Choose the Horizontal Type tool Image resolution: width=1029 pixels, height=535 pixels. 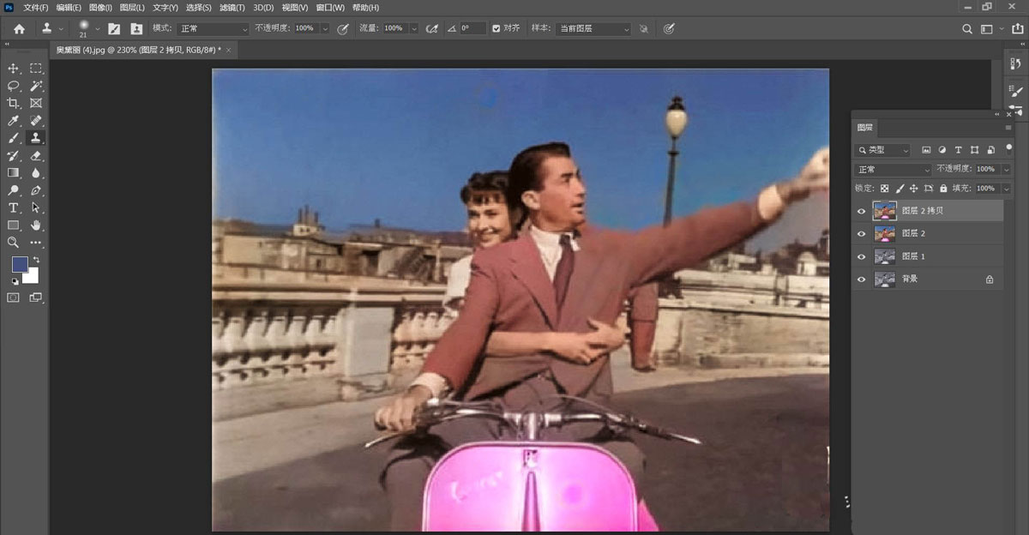[14, 207]
